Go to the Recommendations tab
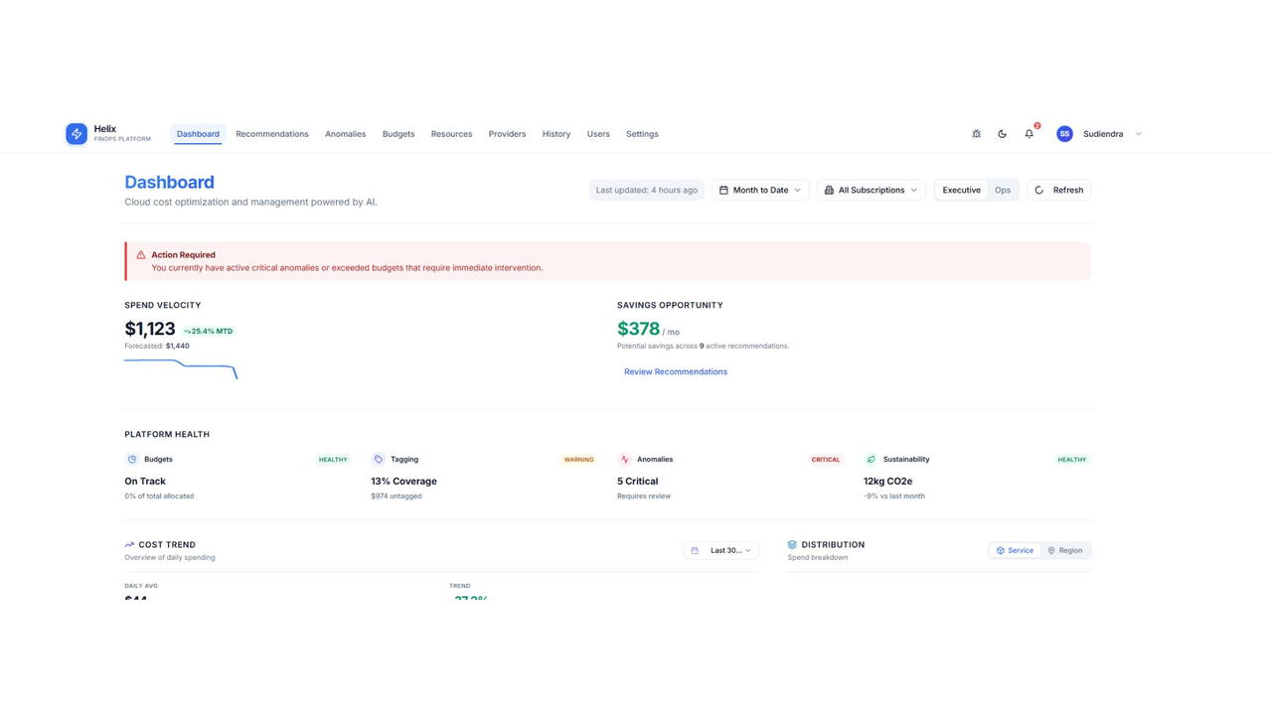Image resolution: width=1272 pixels, height=715 pixels. (x=272, y=134)
